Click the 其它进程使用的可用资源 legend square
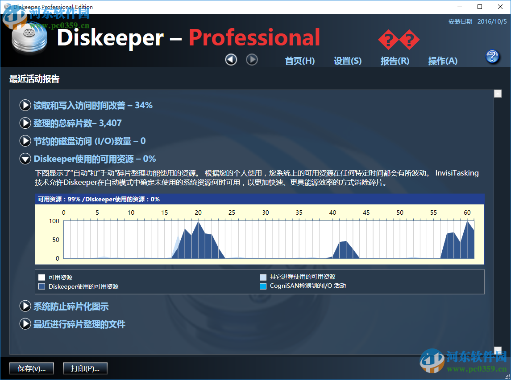Viewport: 511px width, 380px height. [x=262, y=277]
